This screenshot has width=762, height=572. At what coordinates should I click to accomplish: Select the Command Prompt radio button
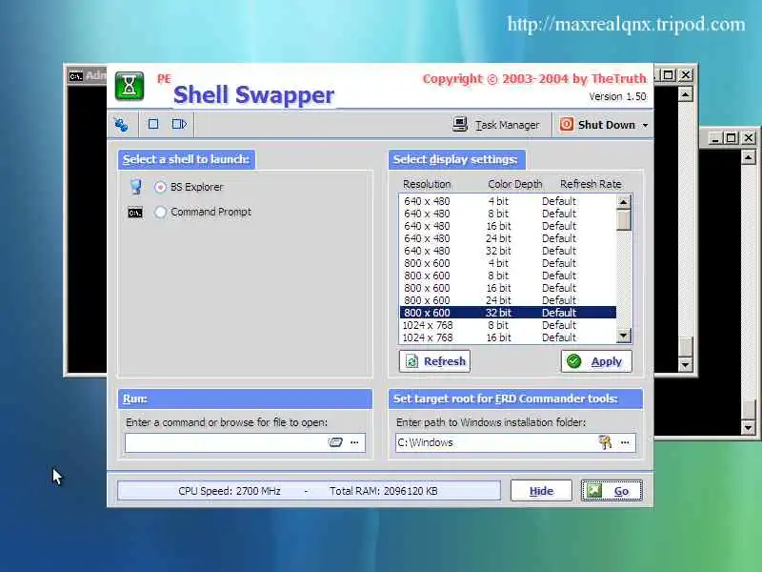click(160, 212)
